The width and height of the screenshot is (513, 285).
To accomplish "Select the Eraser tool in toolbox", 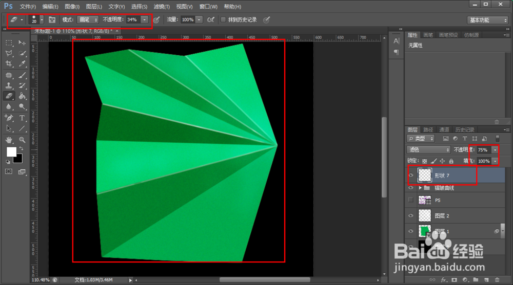I will pos(9,96).
